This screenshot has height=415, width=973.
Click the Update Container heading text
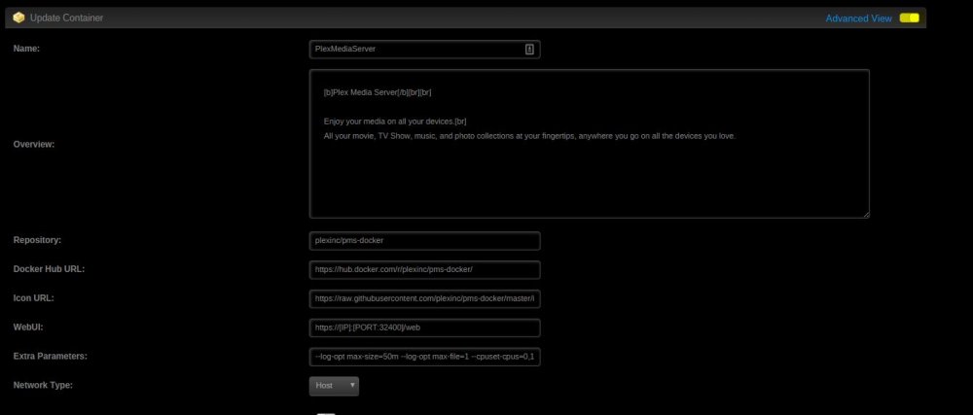click(x=66, y=17)
